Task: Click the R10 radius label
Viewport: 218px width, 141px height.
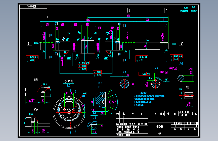Action: click(x=181, y=89)
